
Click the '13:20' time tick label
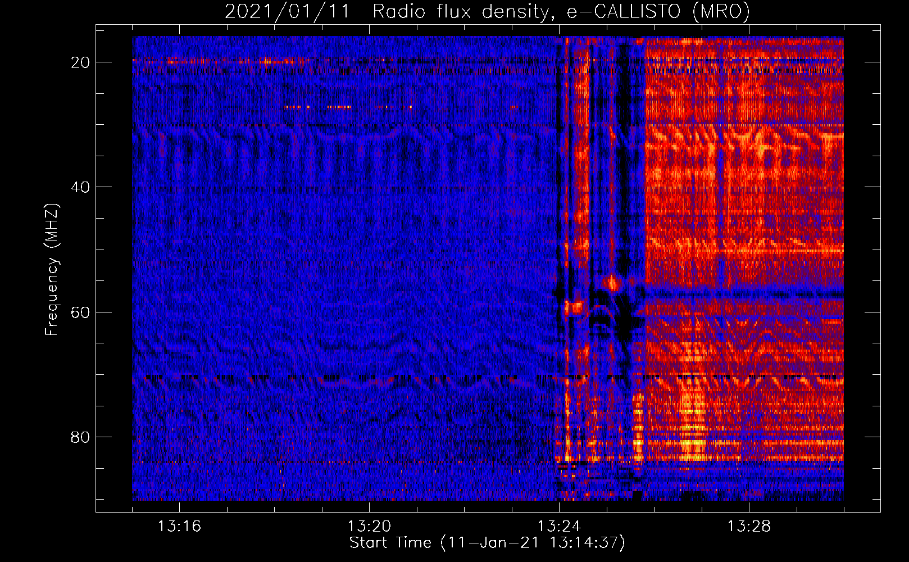[x=369, y=527]
